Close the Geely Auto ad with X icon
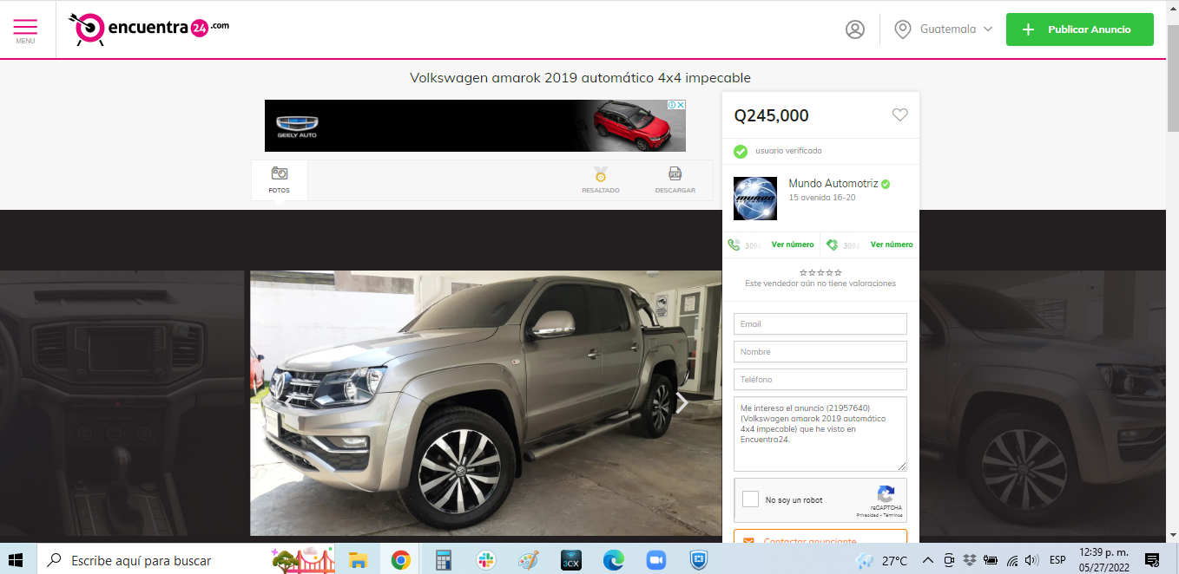The width and height of the screenshot is (1179, 574). click(x=681, y=105)
